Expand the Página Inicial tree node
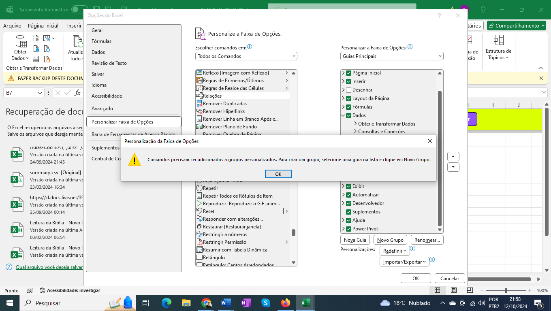 [x=343, y=73]
